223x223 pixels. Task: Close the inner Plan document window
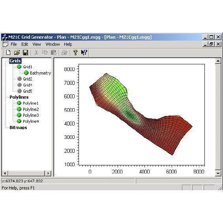click(x=218, y=44)
